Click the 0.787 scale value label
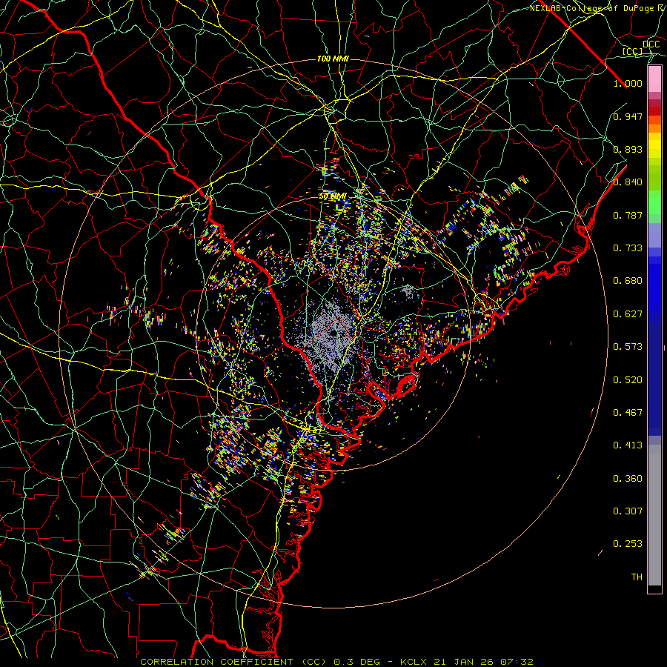This screenshot has height=667, width=667. (x=628, y=215)
